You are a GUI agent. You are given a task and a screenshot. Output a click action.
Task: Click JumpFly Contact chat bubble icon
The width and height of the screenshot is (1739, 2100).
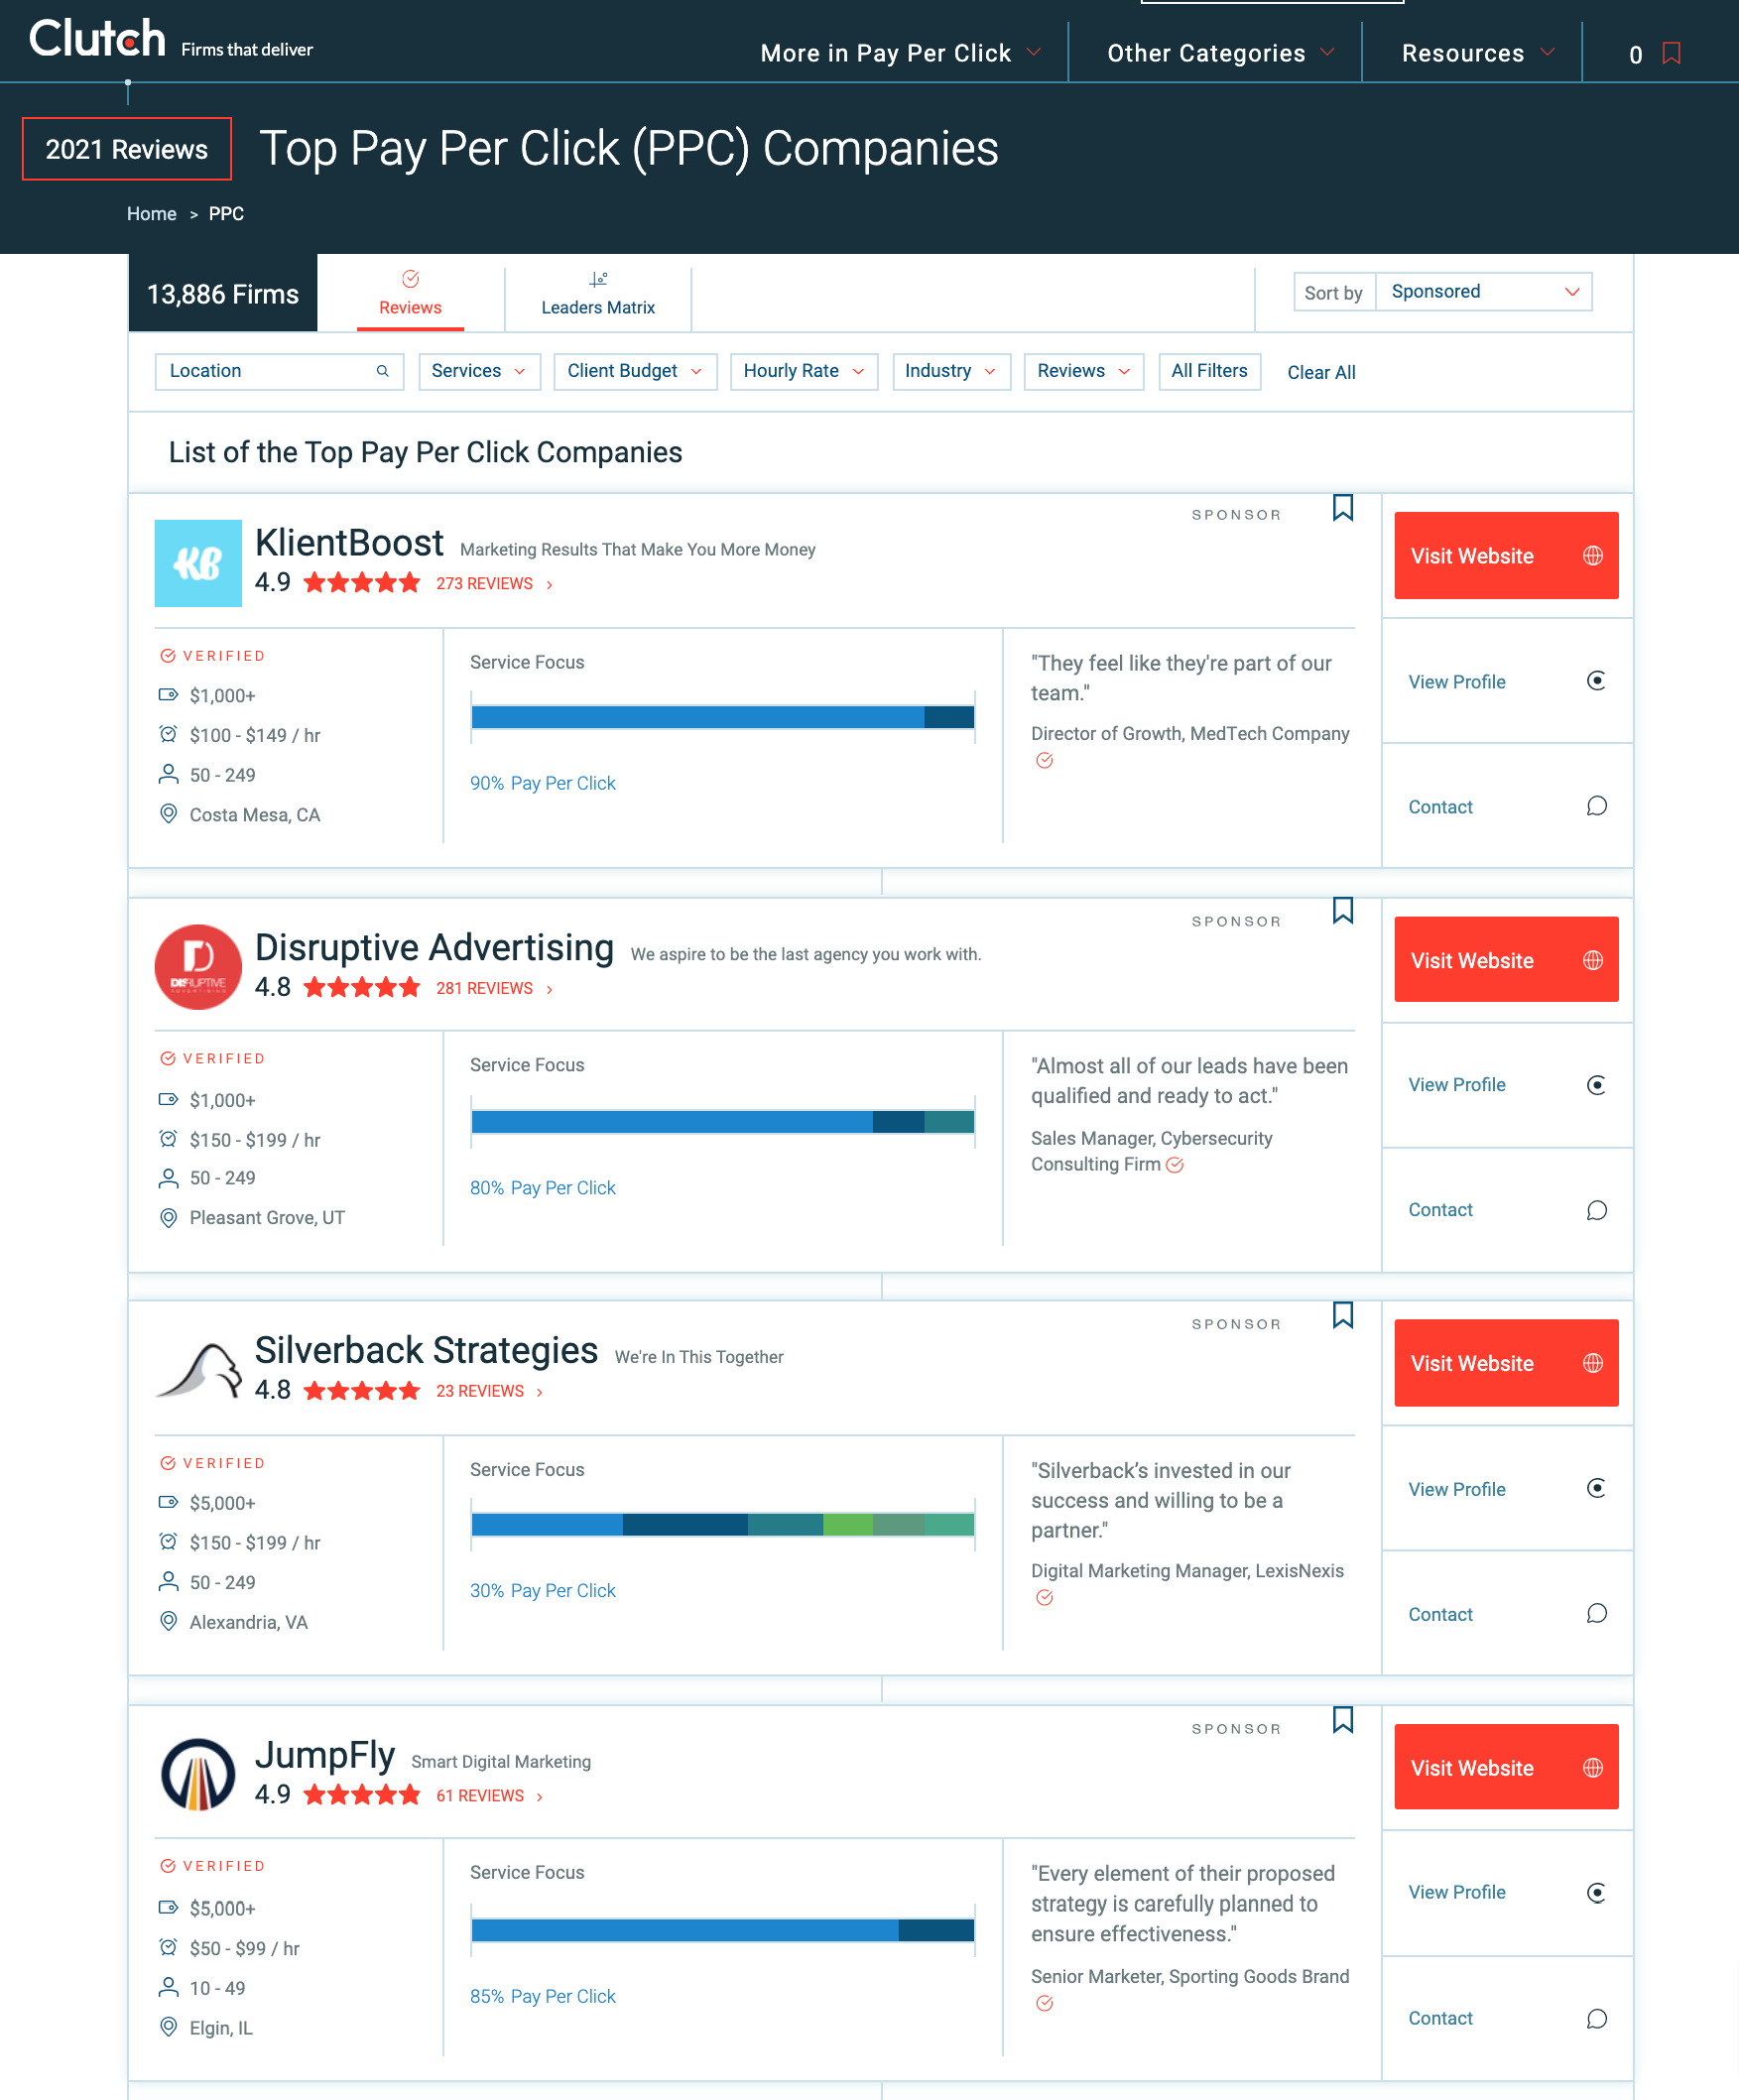click(1596, 2018)
